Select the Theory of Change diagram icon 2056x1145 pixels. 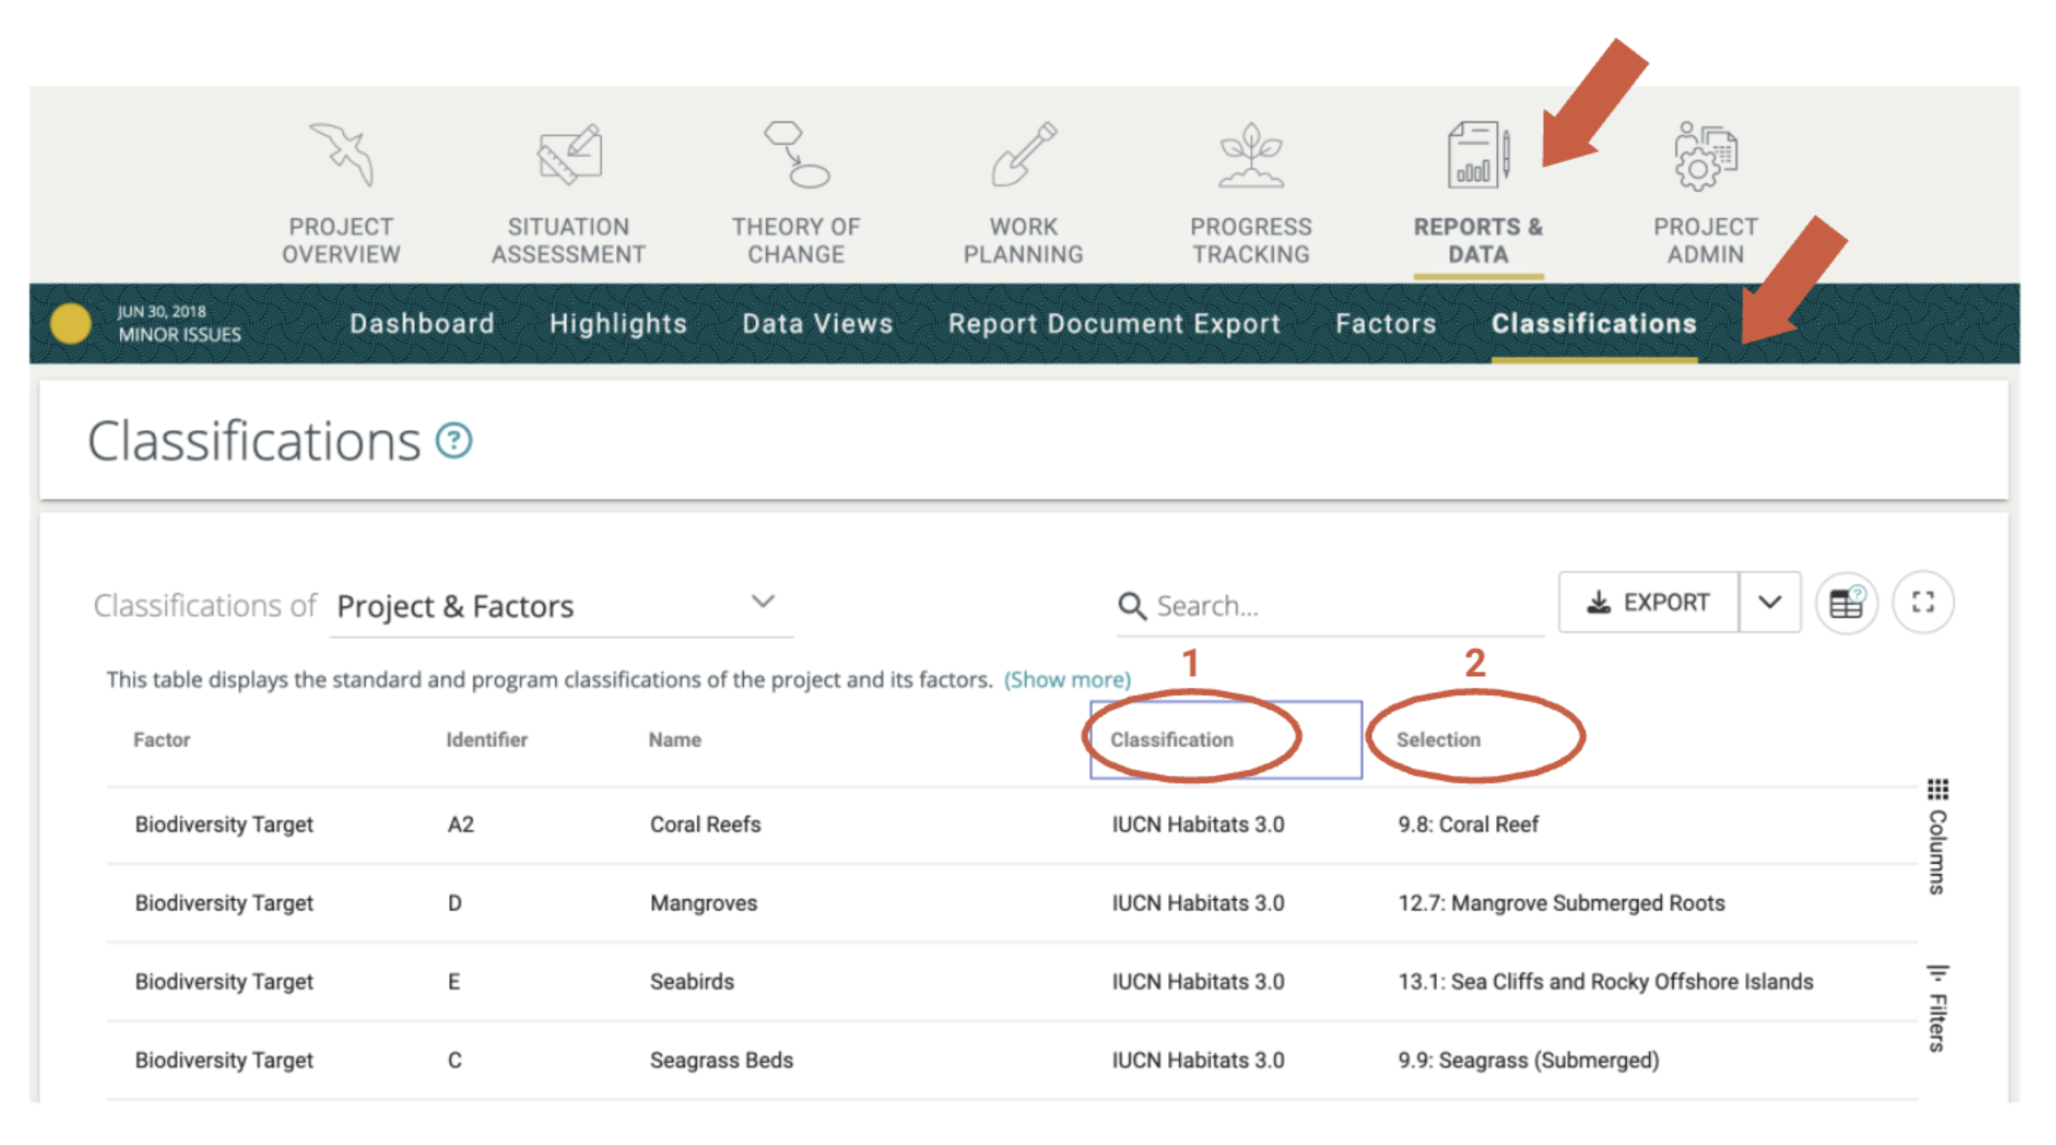point(796,154)
